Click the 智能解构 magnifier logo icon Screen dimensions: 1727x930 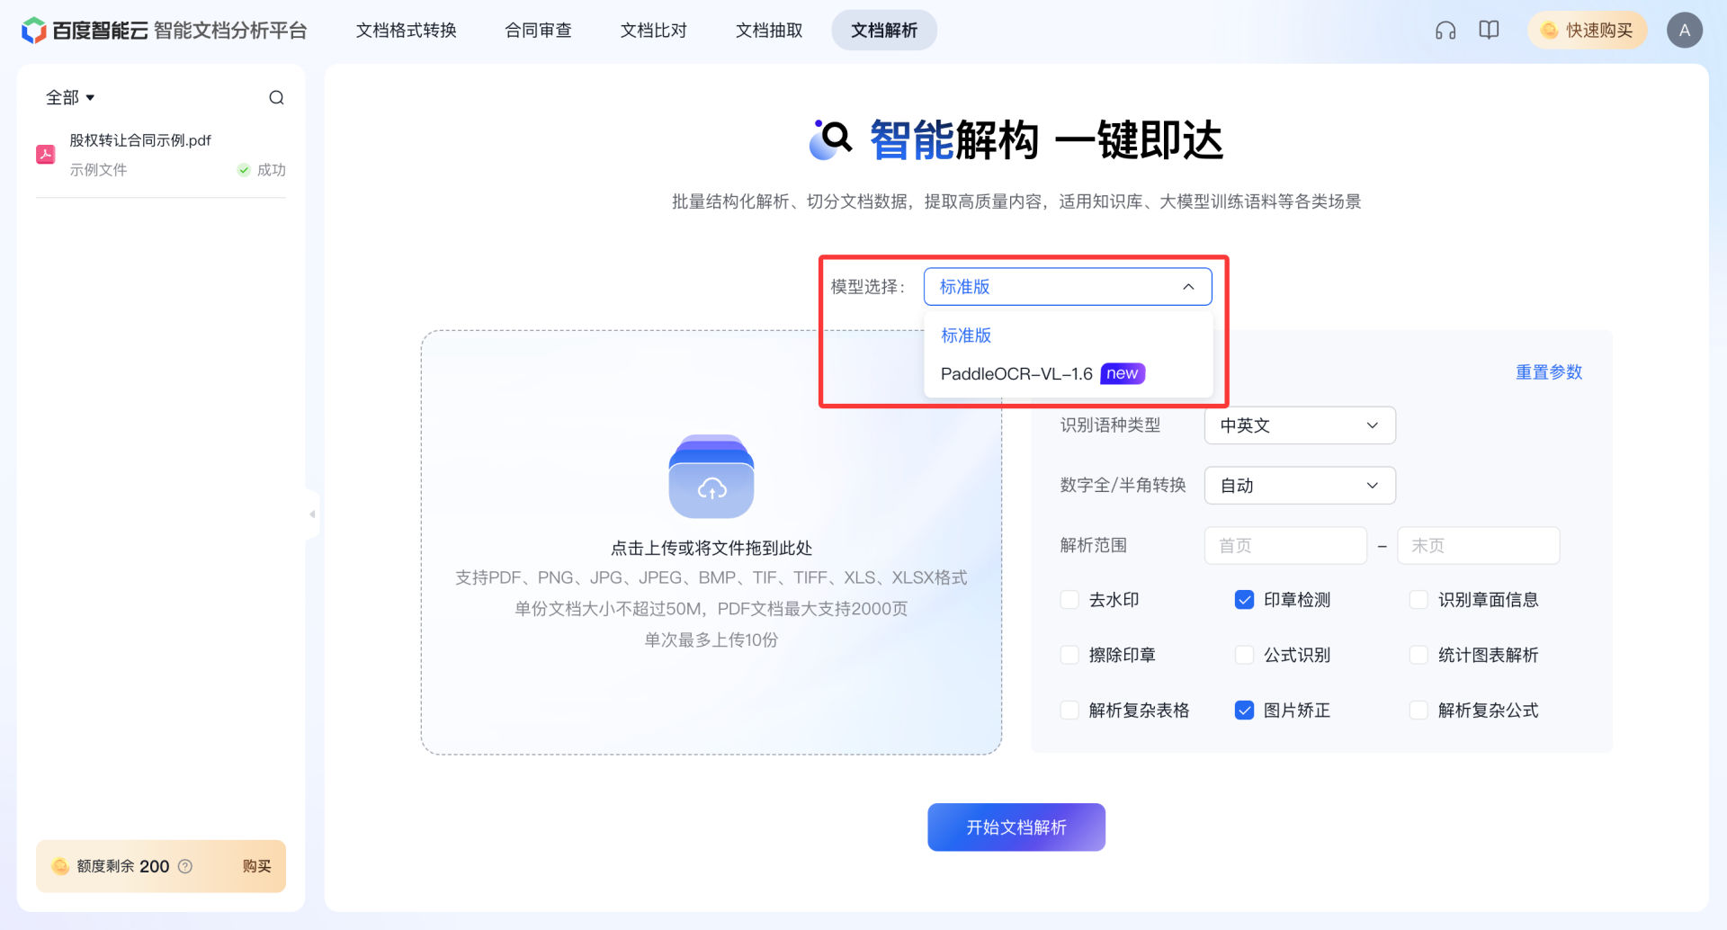click(831, 140)
